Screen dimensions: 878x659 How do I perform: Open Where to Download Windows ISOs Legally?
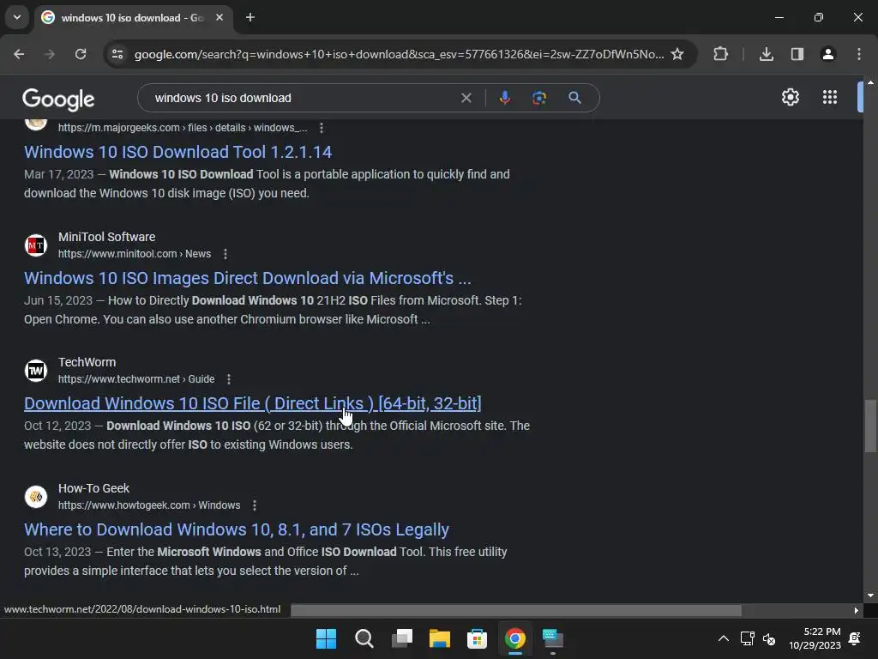click(237, 529)
